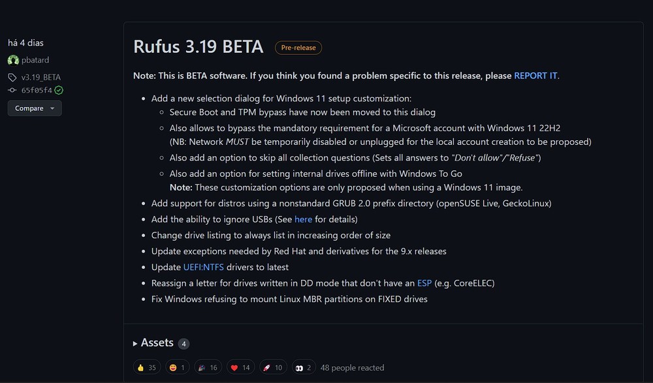Click the green verified commit badge
Image resolution: width=653 pixels, height=383 pixels.
[x=59, y=90]
